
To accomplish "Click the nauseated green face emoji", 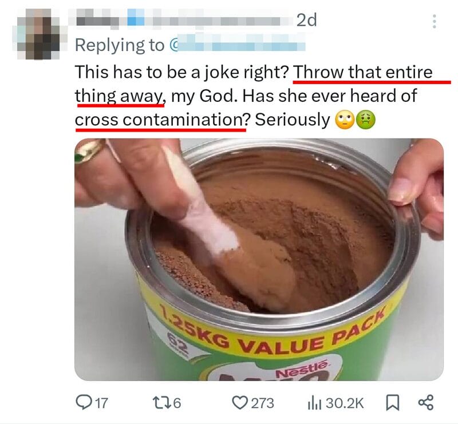I will point(366,120).
